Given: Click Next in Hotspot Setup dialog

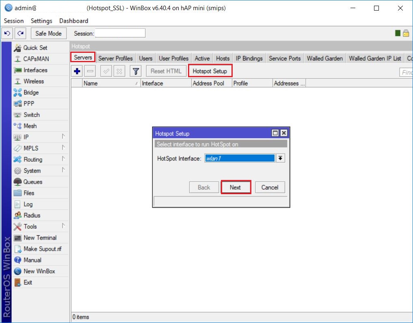Looking at the screenshot, I should tap(236, 187).
